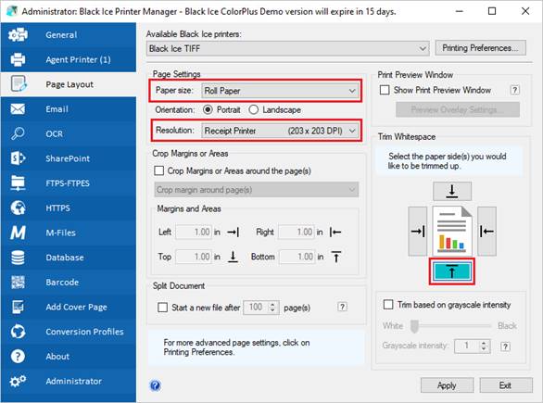The width and height of the screenshot is (543, 403).
Task: Open help for Show Print Preview Window
Action: 515,90
